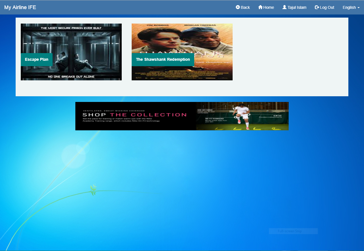
Task: Click the Log Out door icon
Action: click(317, 7)
